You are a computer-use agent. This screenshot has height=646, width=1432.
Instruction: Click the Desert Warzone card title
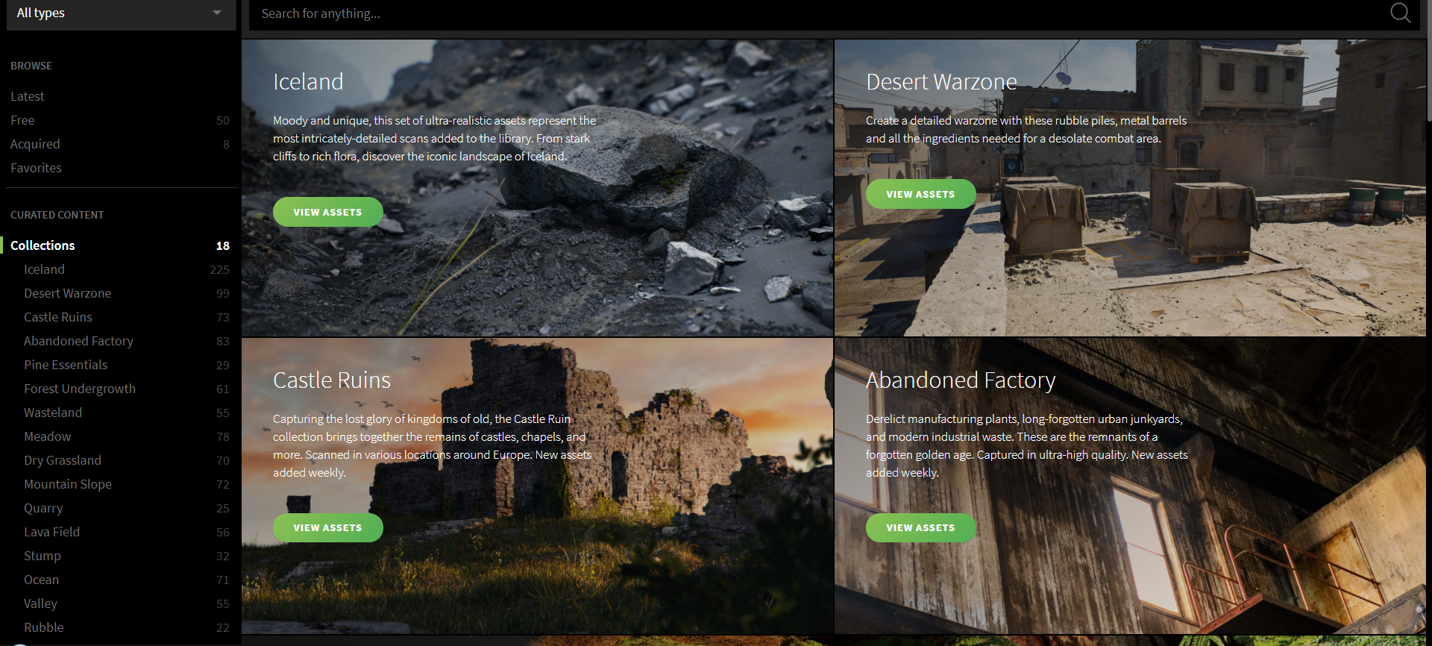pos(941,81)
